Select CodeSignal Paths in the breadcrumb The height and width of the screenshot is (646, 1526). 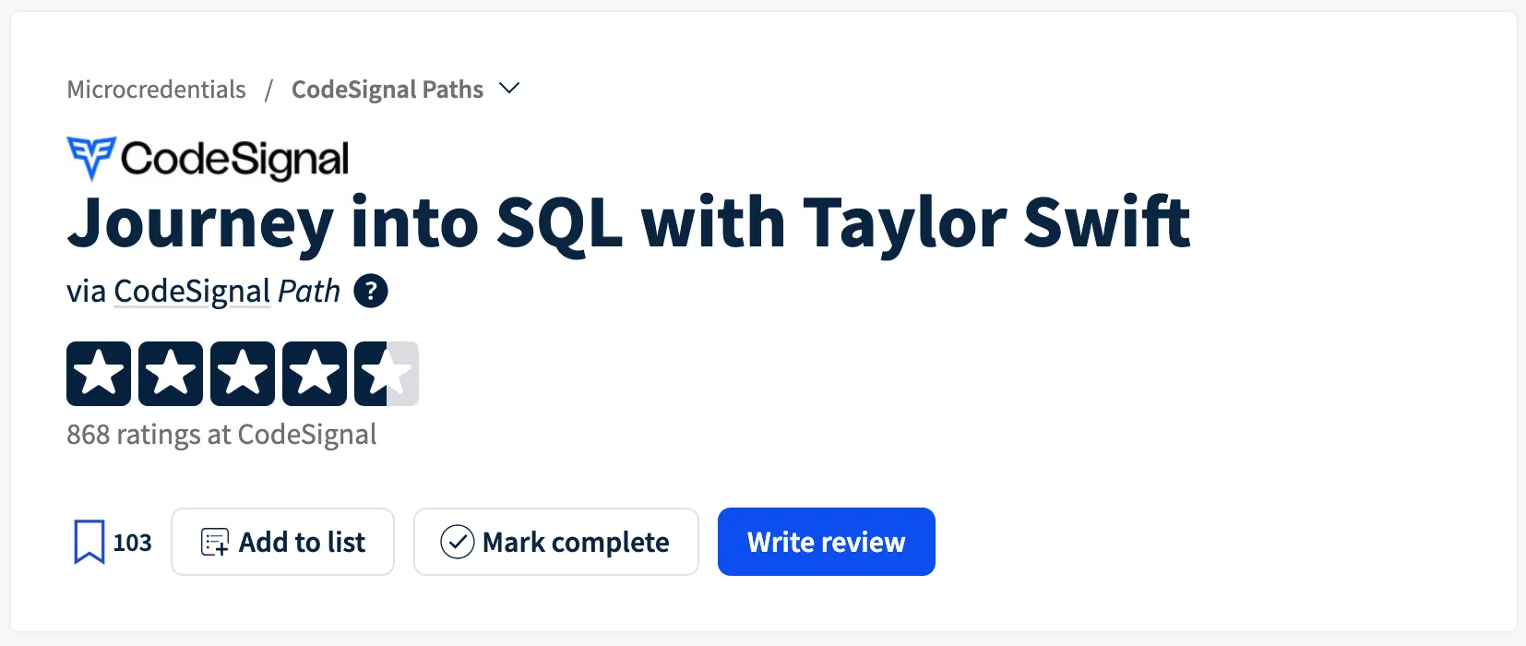387,89
